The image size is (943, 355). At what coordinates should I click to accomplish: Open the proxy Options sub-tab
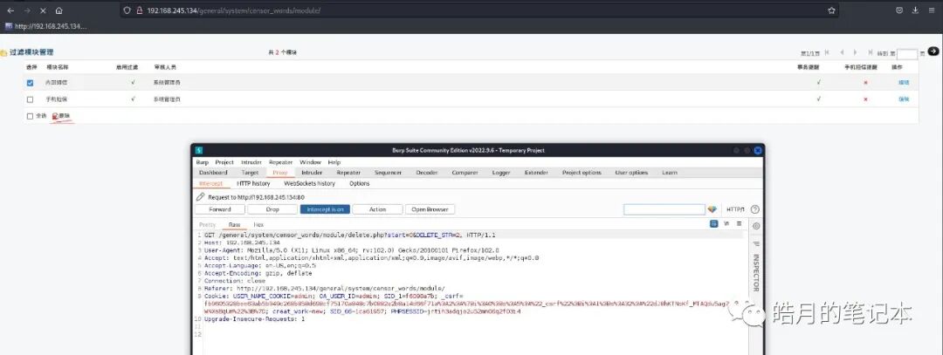coord(359,183)
